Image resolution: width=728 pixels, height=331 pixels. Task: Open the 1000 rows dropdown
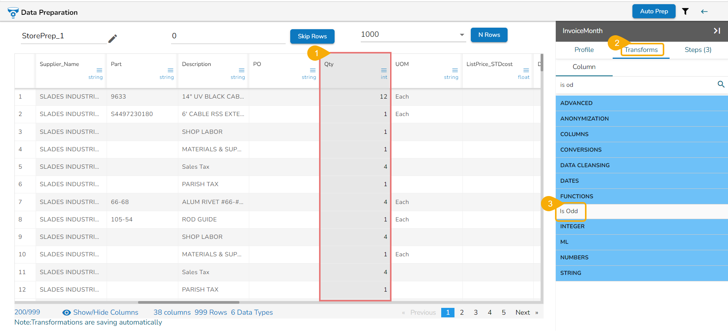coord(413,35)
